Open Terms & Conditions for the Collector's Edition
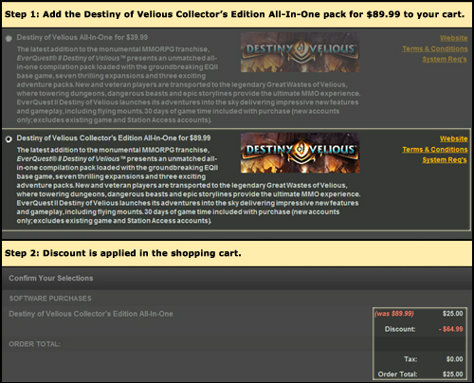Screen dimensions: 474x383 click(435, 149)
